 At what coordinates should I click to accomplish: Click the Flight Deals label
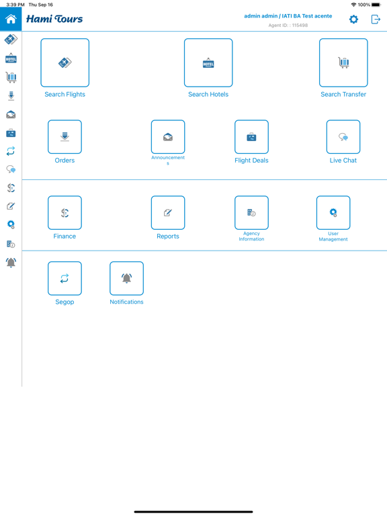click(251, 161)
